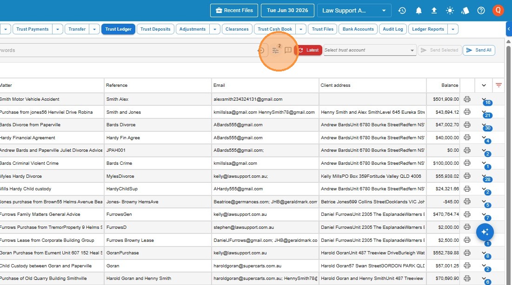Viewport: 512px width, 285px height.
Task: Click the filter sliders icon with badge 2
Action: coord(276,50)
